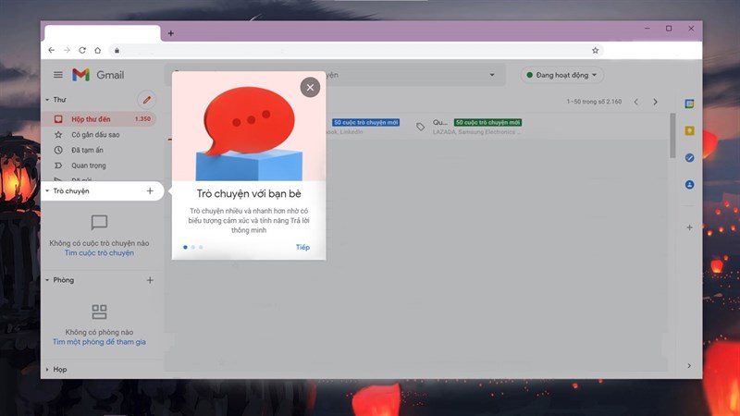Go to older messages page arrow
This screenshot has height=416, width=740.
655,102
